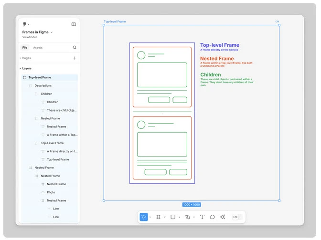Select the Top-Level Frame group layer
The width and height of the screenshot is (321, 240).
(50, 143)
